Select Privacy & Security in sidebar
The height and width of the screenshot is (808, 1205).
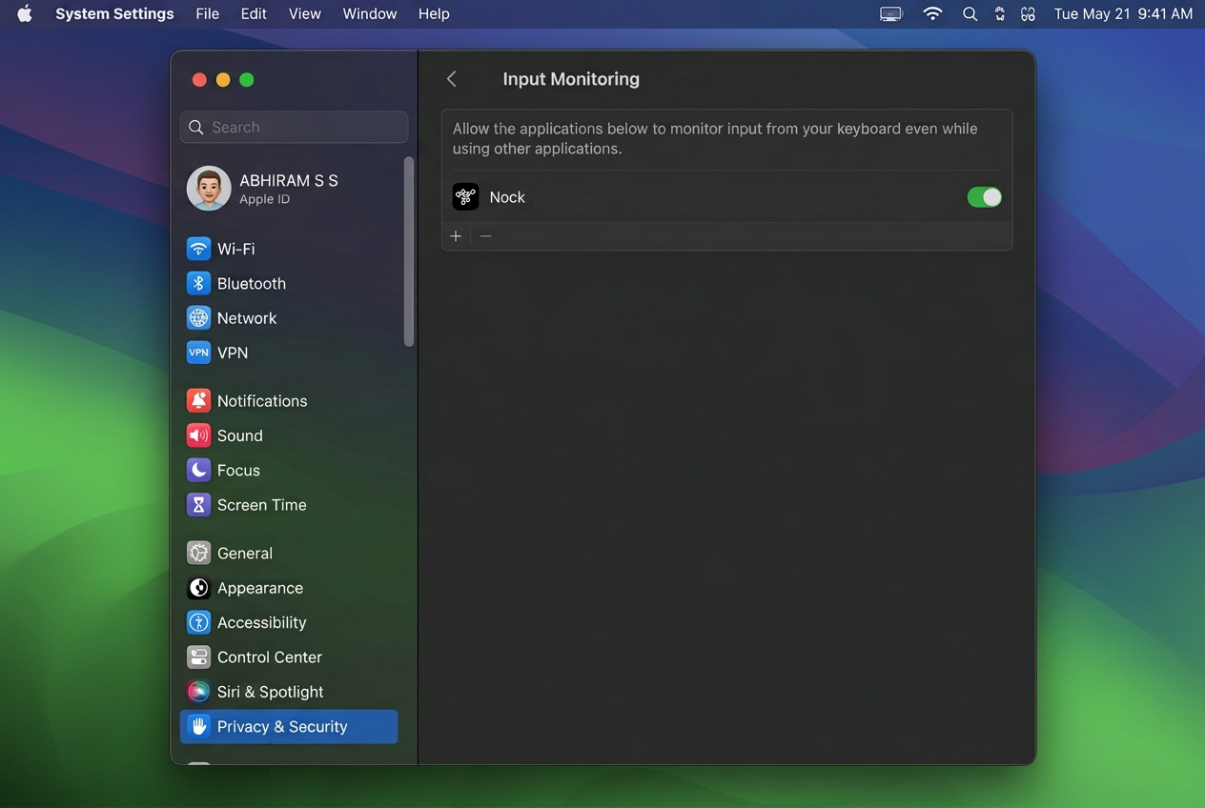(288, 726)
